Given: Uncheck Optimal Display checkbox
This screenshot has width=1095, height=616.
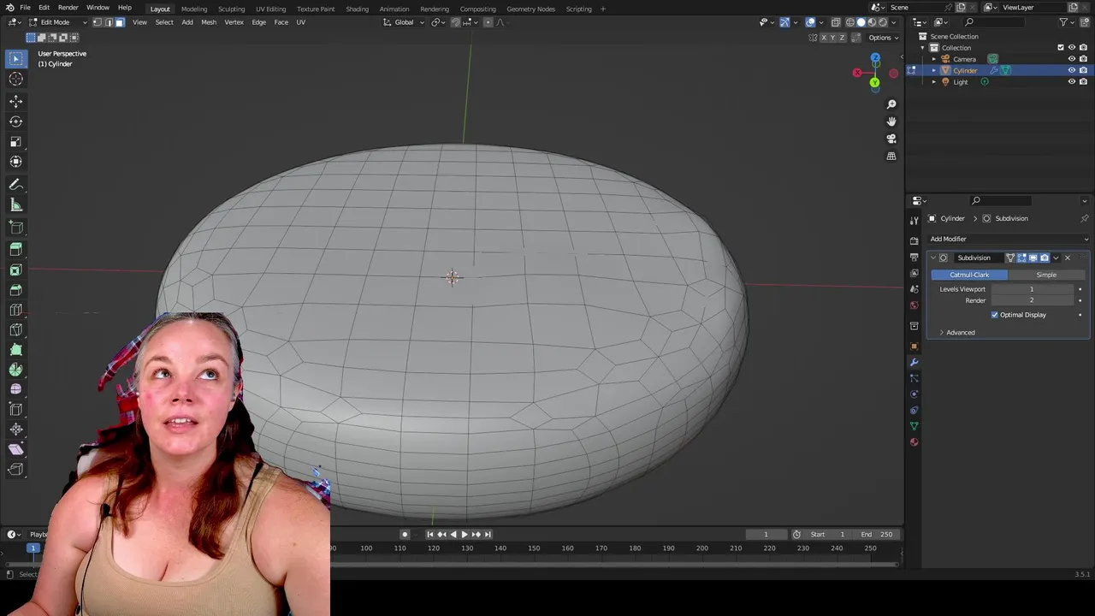Looking at the screenshot, I should coord(995,315).
